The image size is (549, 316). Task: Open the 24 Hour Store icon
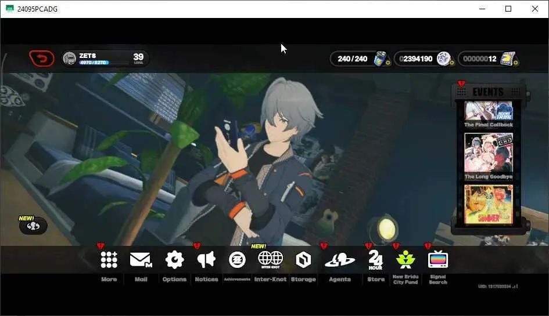[375, 260]
